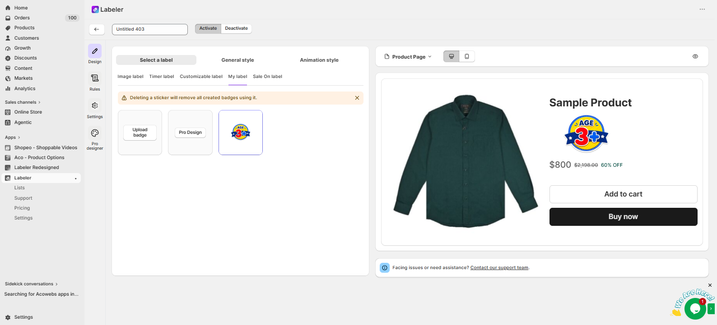Click the Markets globe icon

click(8, 78)
